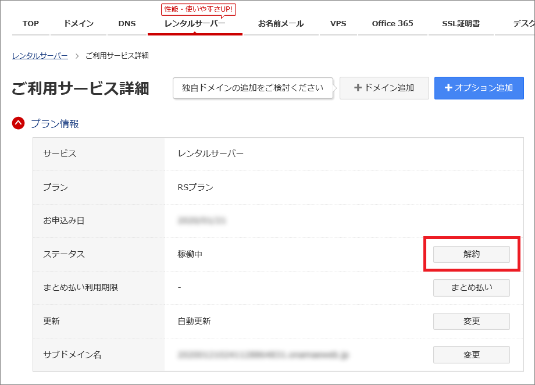Open the レンタルサーバー navigation tab

click(195, 24)
